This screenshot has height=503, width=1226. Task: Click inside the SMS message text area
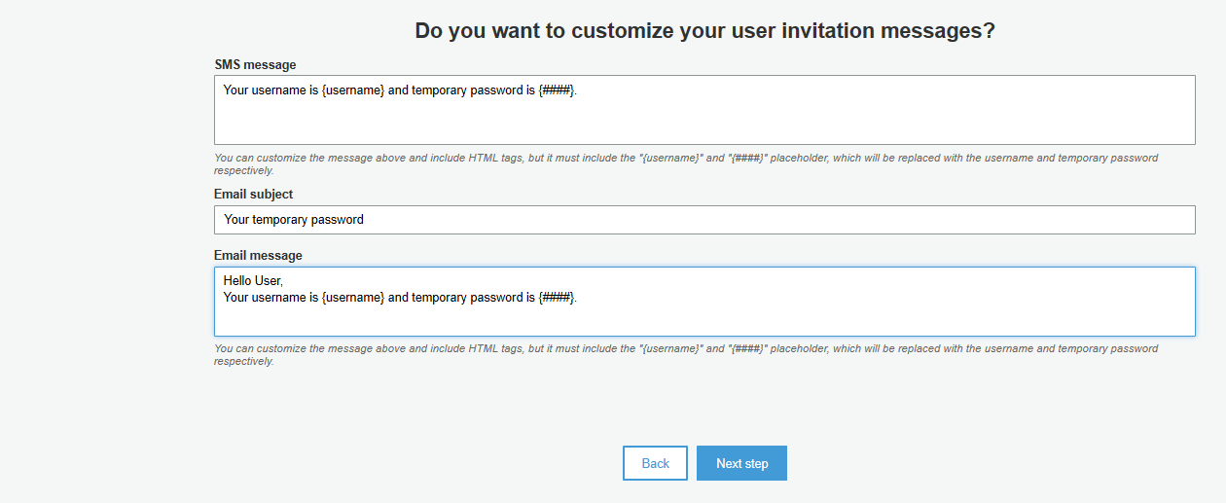click(x=704, y=110)
